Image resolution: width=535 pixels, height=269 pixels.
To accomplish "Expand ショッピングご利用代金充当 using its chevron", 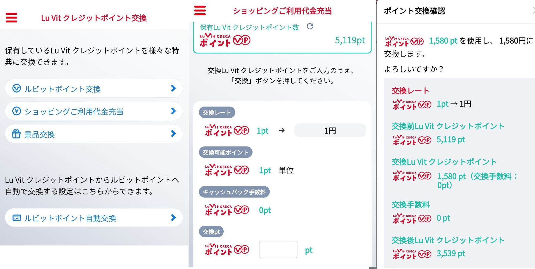I will tap(173, 111).
